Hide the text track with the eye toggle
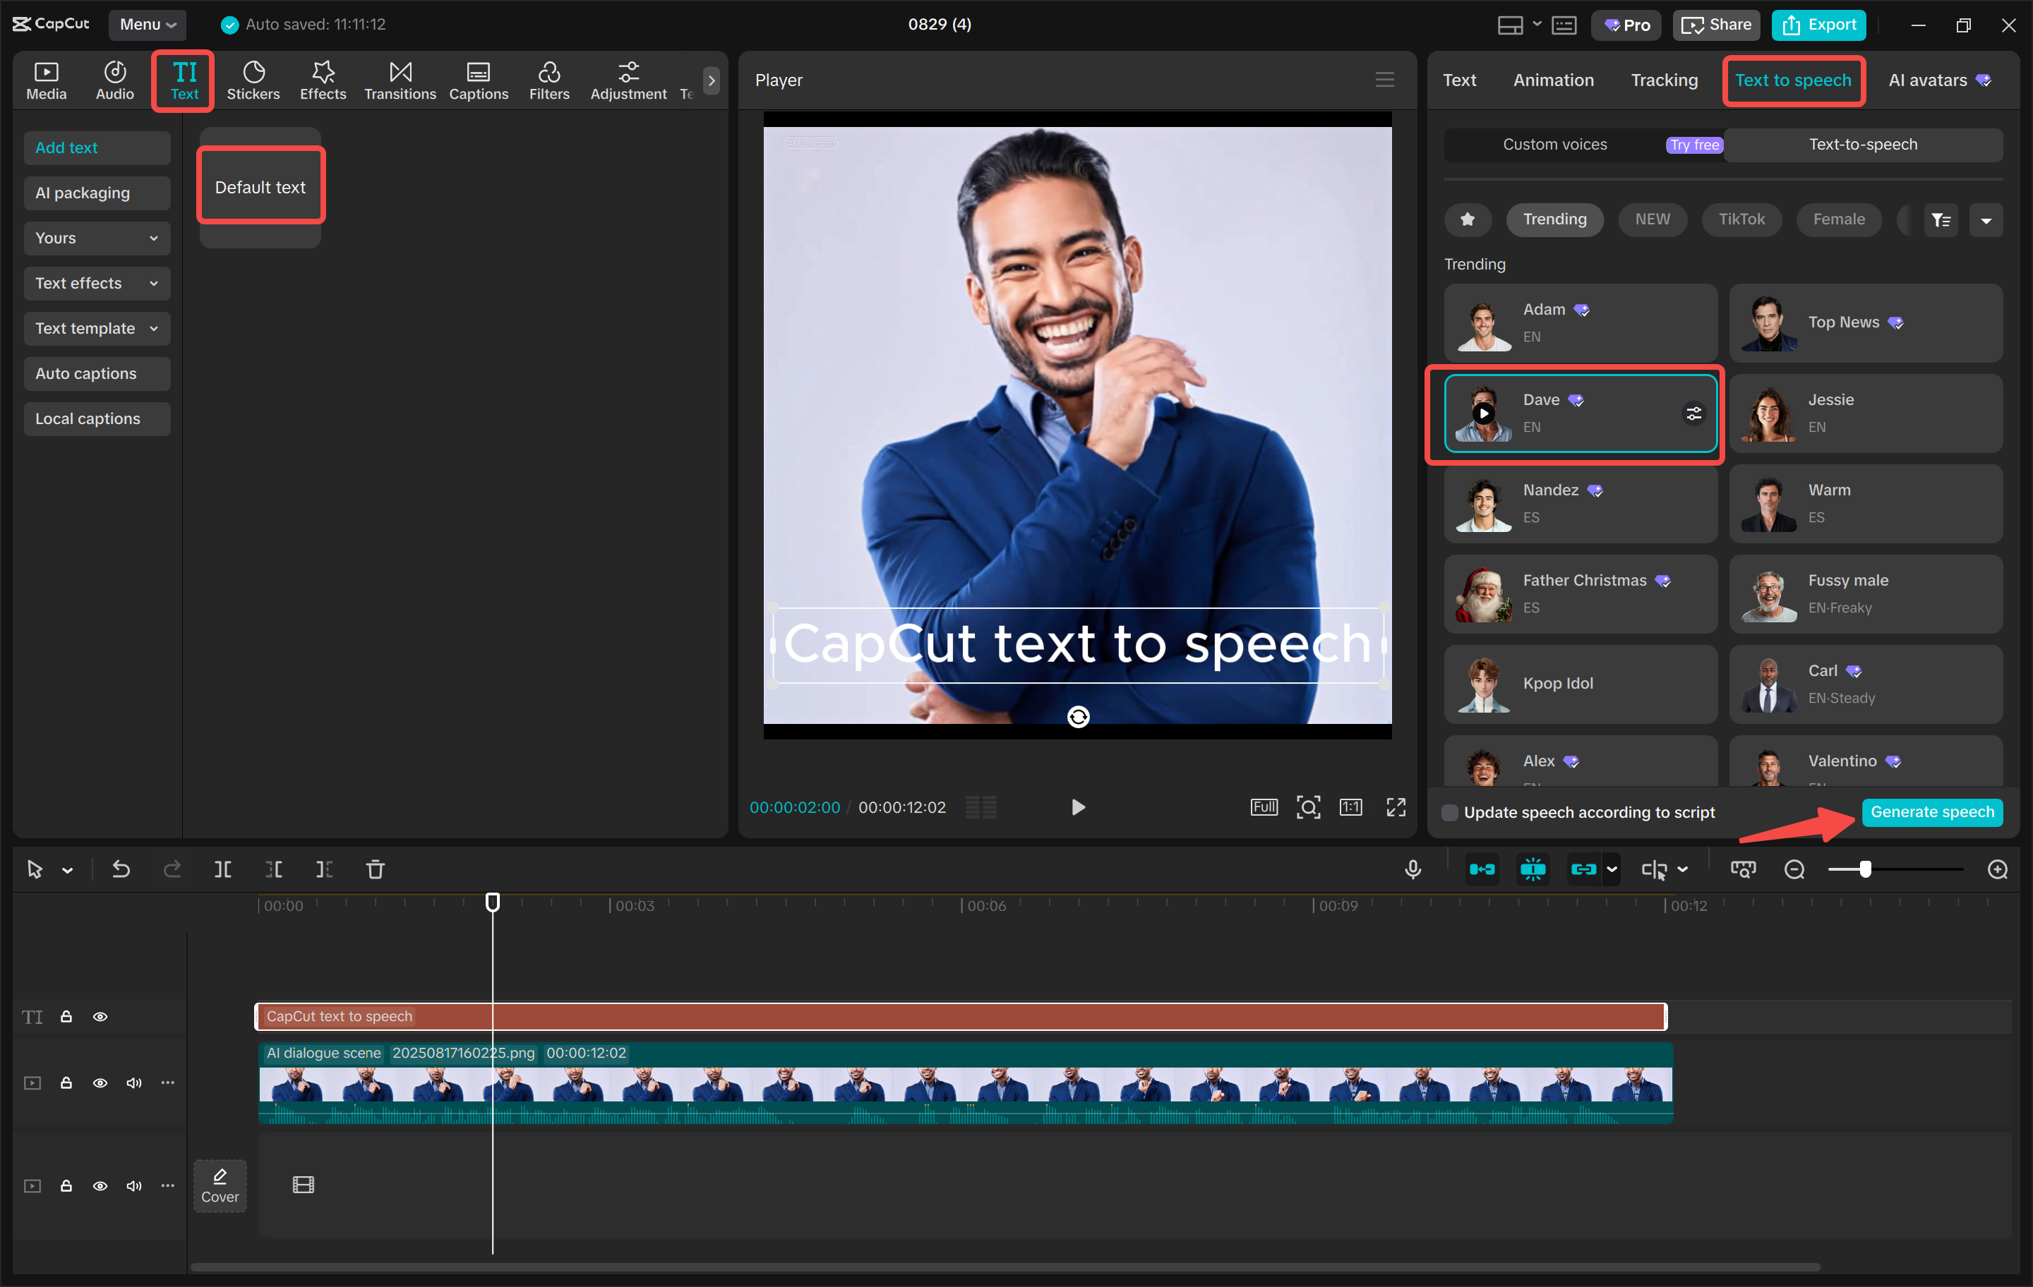2033x1287 pixels. (x=100, y=1016)
